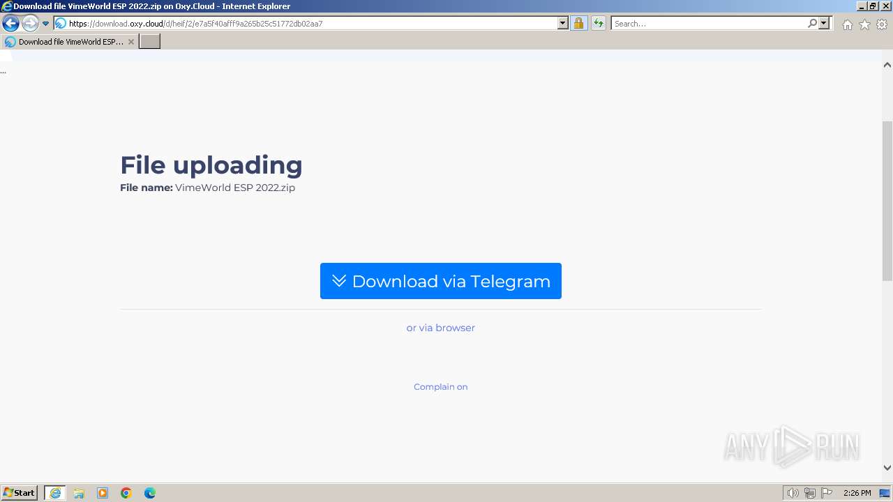Open the media player taskbar icon
Viewport: 893px width, 502px height.
[x=103, y=493]
